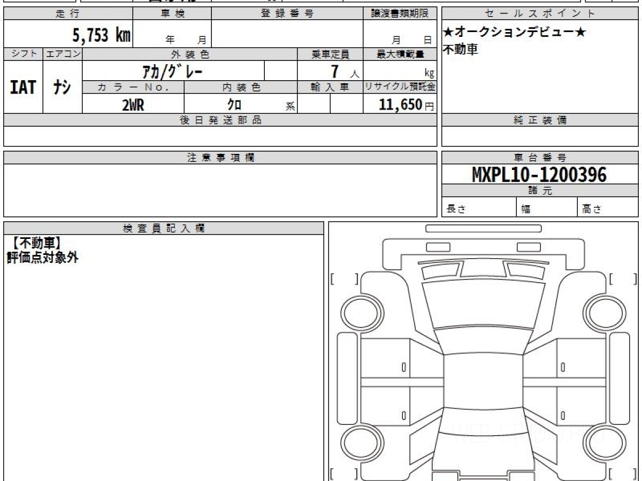
Task: Click the windshield in car diagram
Action: pyautogui.click(x=484, y=340)
